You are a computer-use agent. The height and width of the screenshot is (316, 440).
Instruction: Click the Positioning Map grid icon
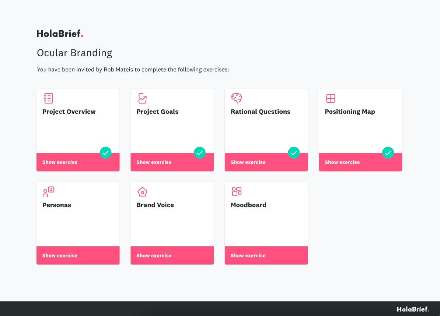click(x=331, y=98)
